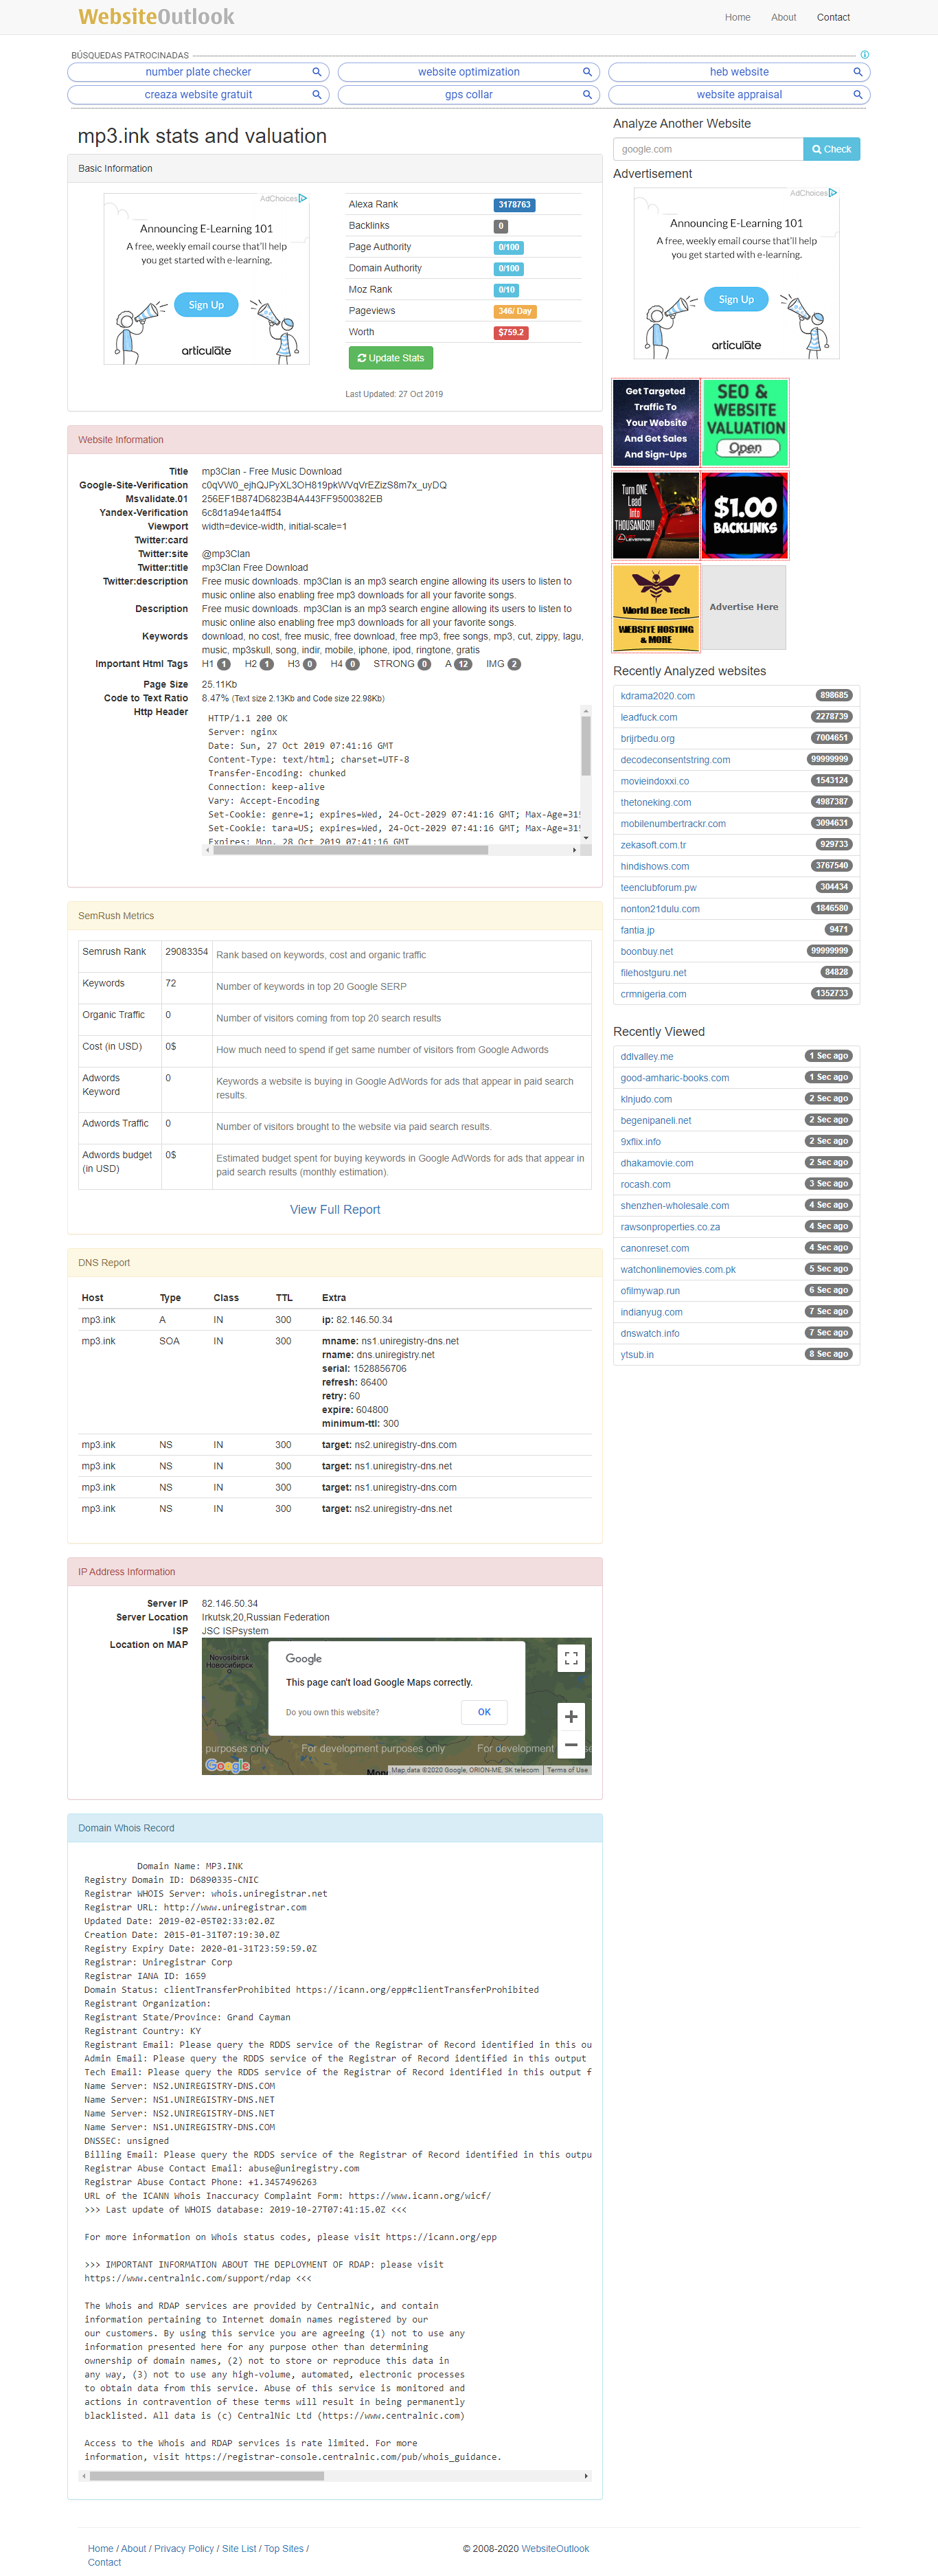This screenshot has width=938, height=2576.
Task: Click the search icon in gps collar pill
Action: (587, 95)
